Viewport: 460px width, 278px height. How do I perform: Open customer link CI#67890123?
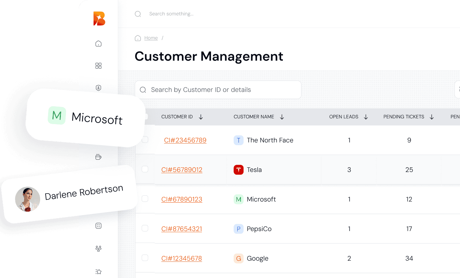tap(182, 199)
